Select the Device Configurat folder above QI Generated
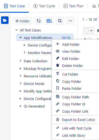Image resolution: width=99 pixels, height=140 pixels. (x=37, y=99)
